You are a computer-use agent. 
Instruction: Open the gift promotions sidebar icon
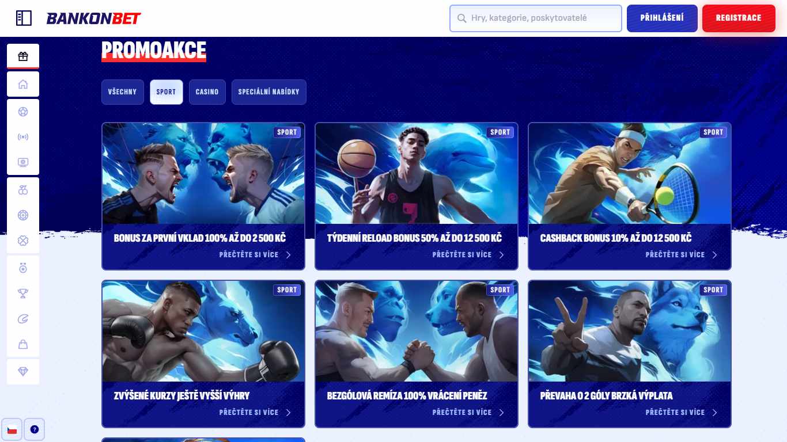pos(23,56)
